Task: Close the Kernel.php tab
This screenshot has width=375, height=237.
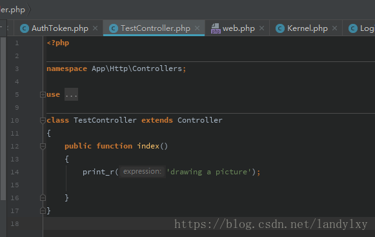Action: pyautogui.click(x=334, y=28)
